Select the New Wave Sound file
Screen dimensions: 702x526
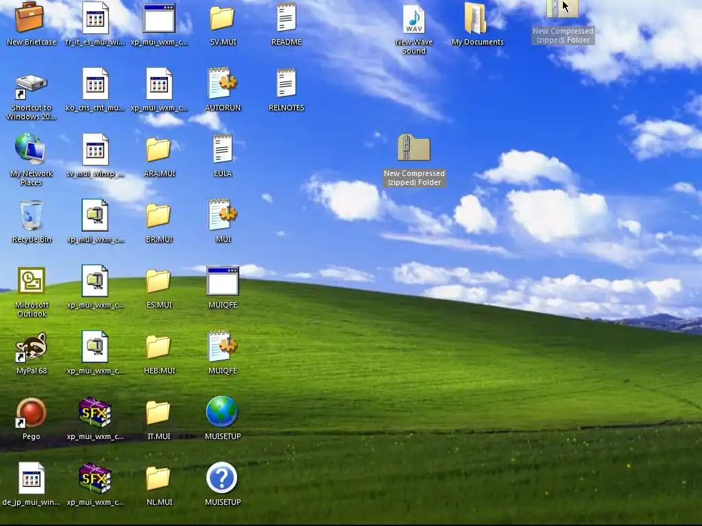pyautogui.click(x=414, y=18)
